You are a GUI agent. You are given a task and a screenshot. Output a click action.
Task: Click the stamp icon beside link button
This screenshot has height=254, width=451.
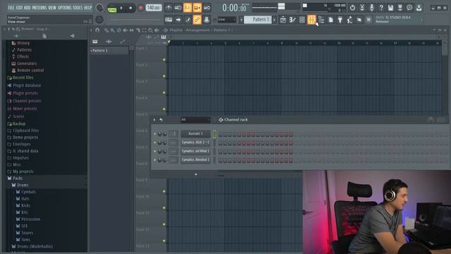point(206,20)
